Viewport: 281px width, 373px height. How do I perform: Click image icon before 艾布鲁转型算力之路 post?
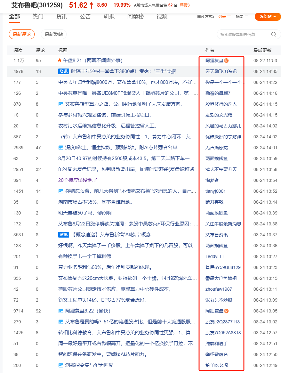[x=61, y=104]
